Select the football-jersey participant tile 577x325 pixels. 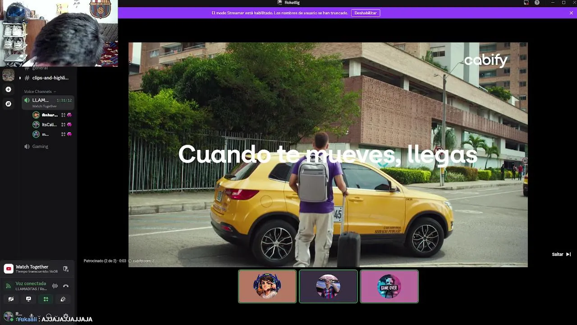pyautogui.click(x=328, y=286)
